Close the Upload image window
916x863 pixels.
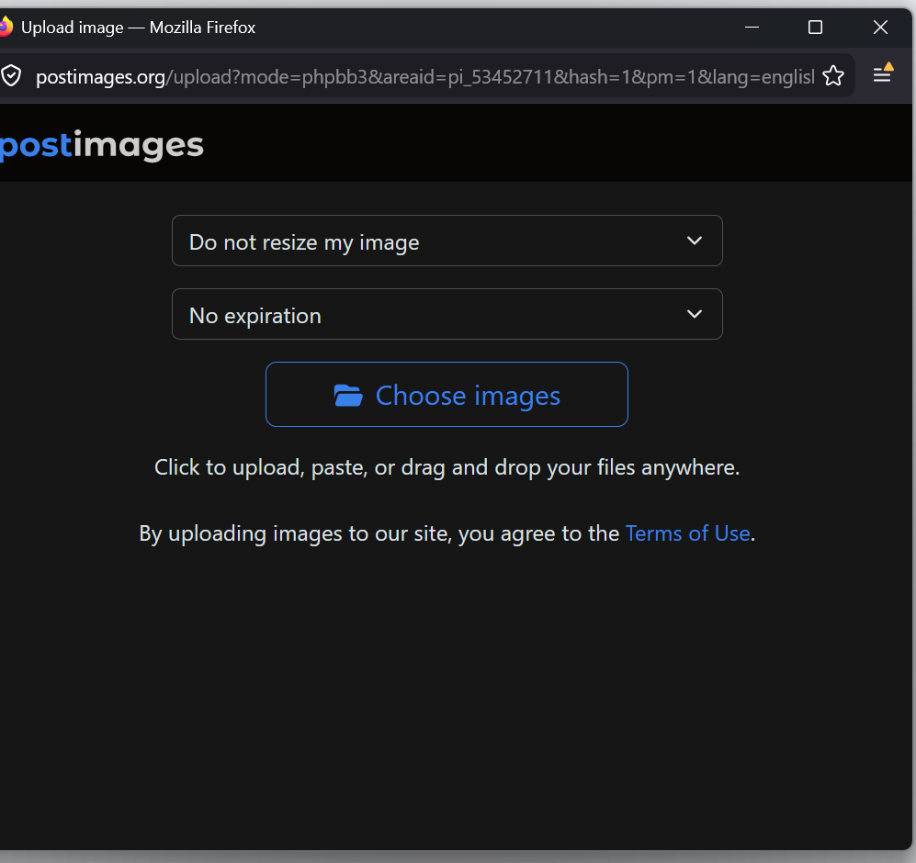click(x=880, y=28)
